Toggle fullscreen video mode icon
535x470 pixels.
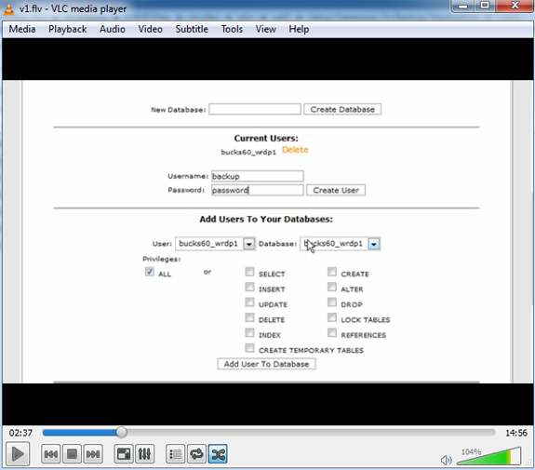(124, 454)
